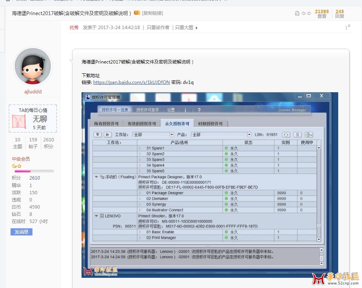The height and width of the screenshot is (288, 362).
Task: Click the daily mood image next to 无聊
Action: tap(19, 121)
